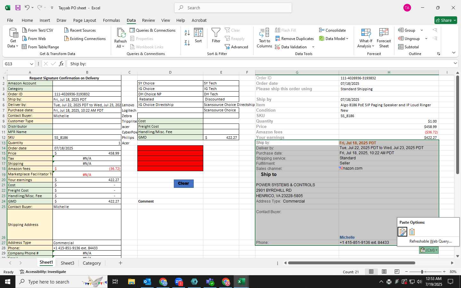Adjust the zoom slider handle
Screen dimensions: 461x288
422,272
